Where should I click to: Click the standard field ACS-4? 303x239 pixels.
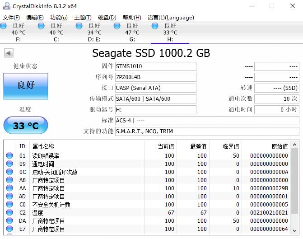point(207,121)
